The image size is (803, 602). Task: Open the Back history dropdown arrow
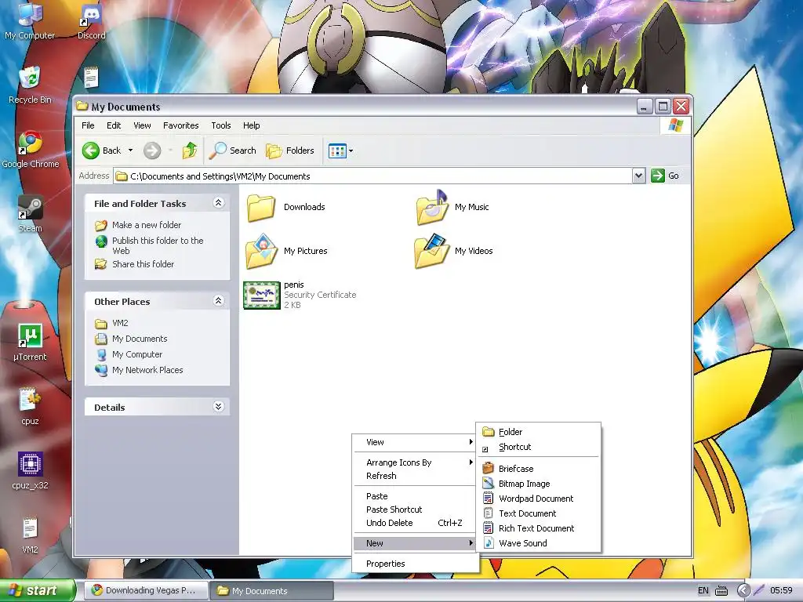[131, 150]
